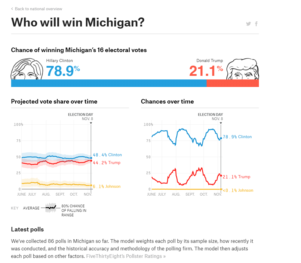
Task: Click the key's average line sample icon
Action: [51, 208]
